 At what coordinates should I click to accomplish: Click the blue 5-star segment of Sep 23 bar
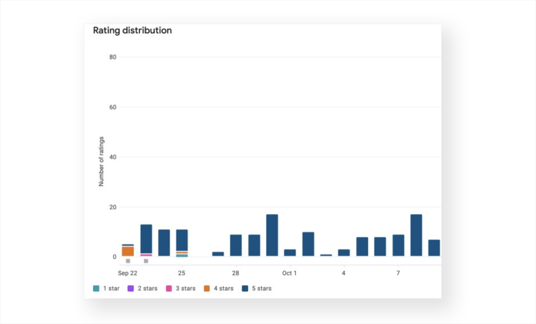[147, 239]
